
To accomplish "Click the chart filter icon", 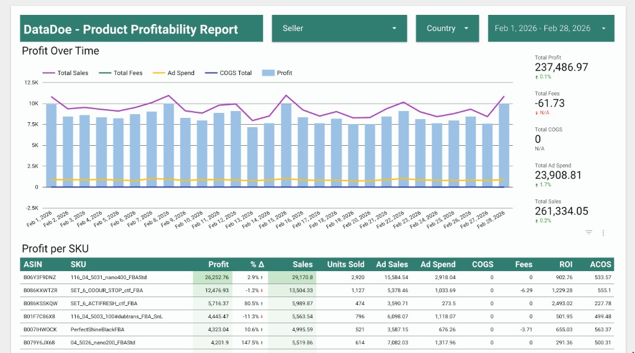I will (588, 233).
